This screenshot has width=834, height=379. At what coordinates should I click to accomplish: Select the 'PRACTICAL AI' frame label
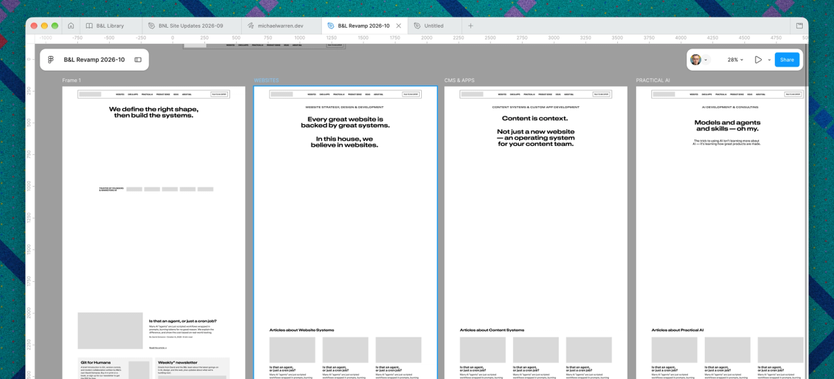click(653, 81)
